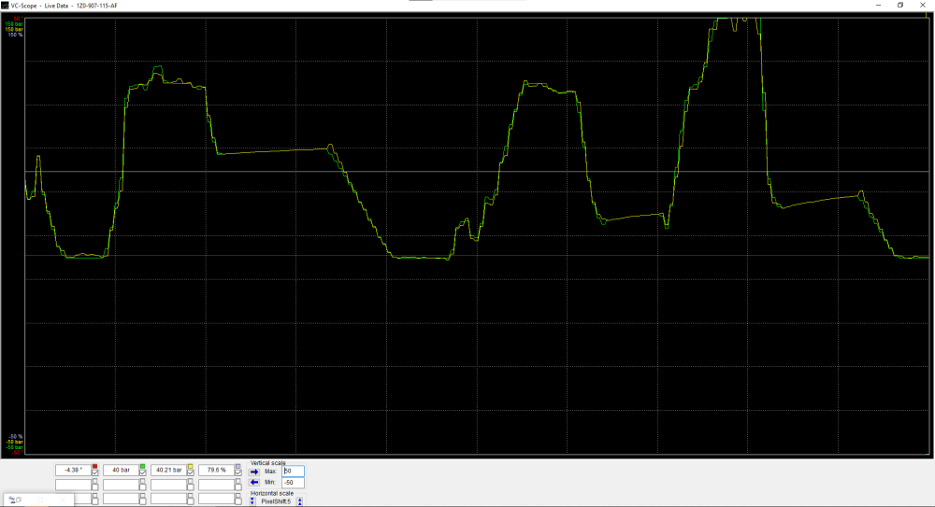Click the blue left-arrow vertical scale button
935x507 pixels.
pos(254,483)
